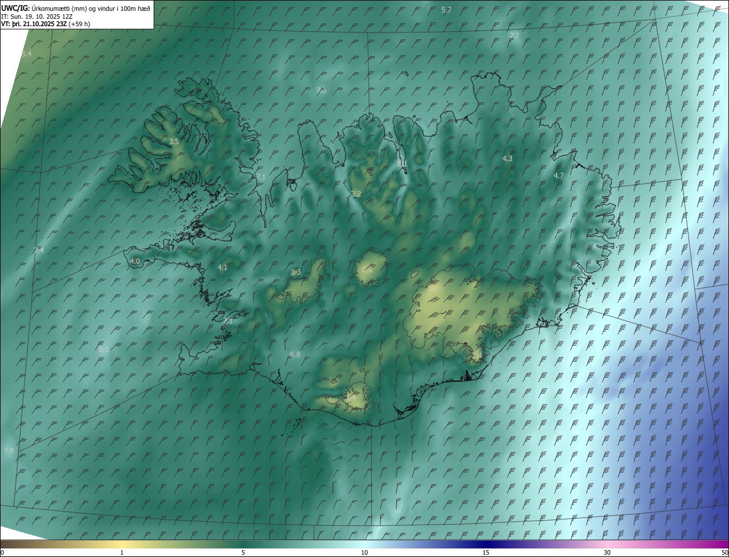The height and width of the screenshot is (557, 729).
Task: Click the 5.7 value label on the map
Action: (x=447, y=10)
